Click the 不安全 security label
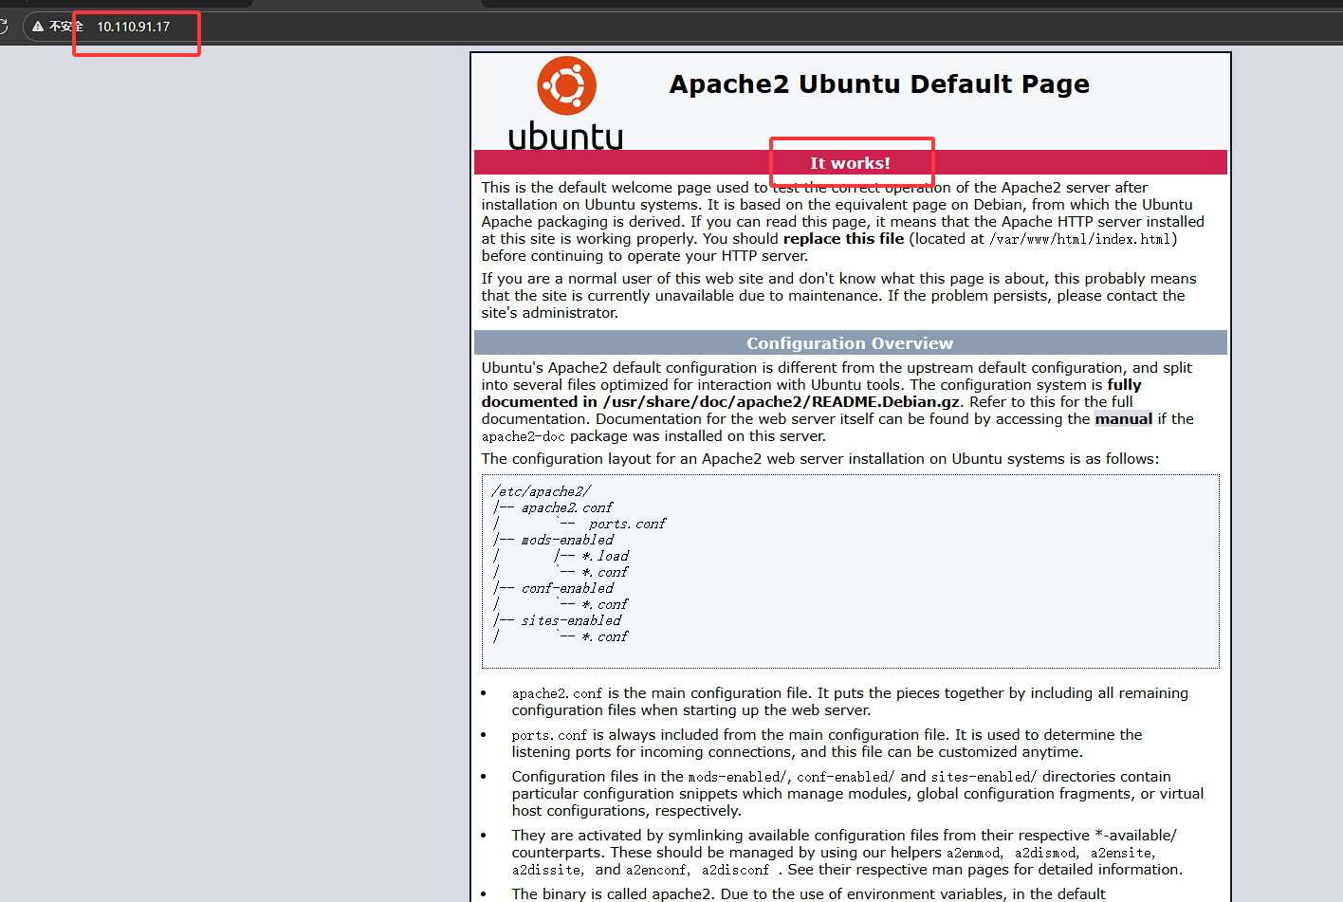 pos(66,27)
